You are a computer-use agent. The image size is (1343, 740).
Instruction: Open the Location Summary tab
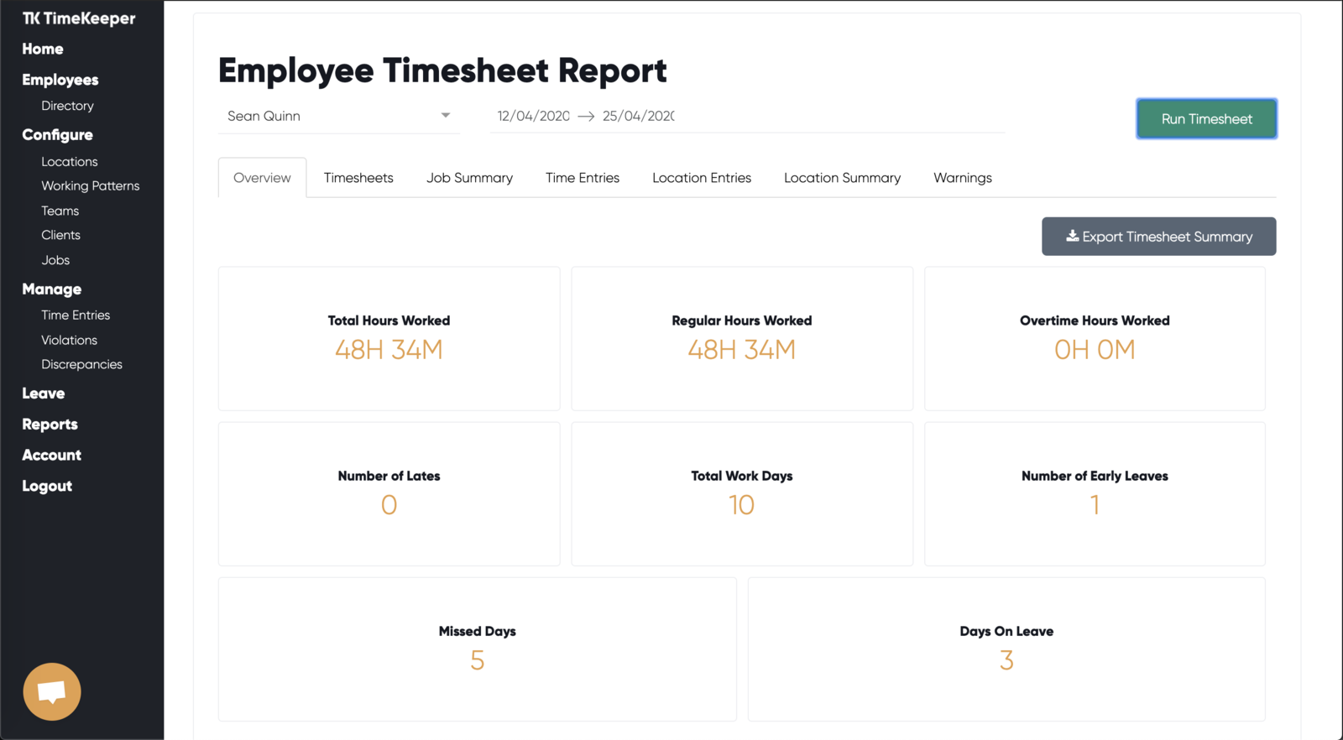pyautogui.click(x=842, y=178)
